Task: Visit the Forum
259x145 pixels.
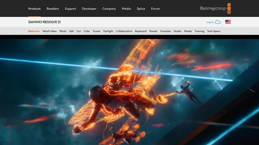Action: pyautogui.click(x=155, y=8)
